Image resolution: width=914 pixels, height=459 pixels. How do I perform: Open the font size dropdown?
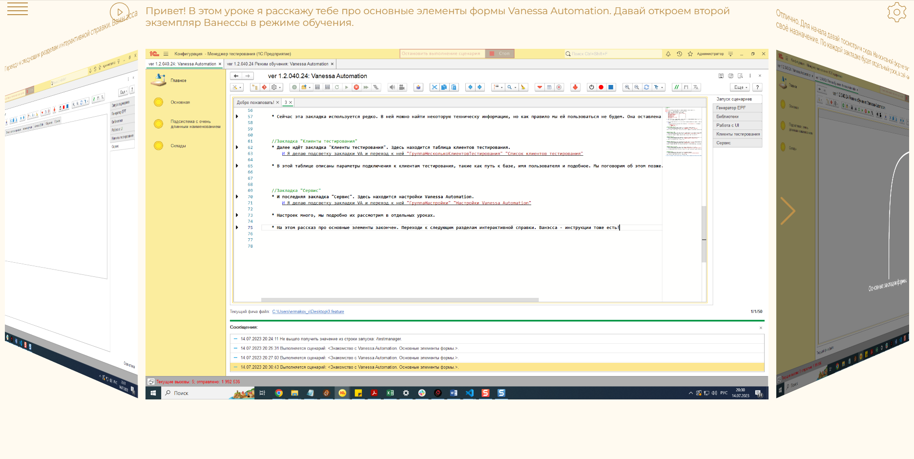click(658, 87)
